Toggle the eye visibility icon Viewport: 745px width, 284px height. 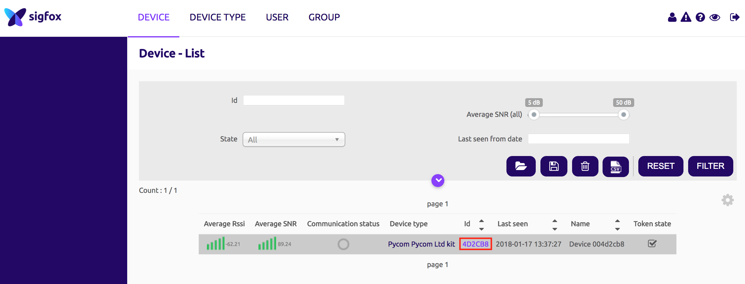click(x=715, y=18)
